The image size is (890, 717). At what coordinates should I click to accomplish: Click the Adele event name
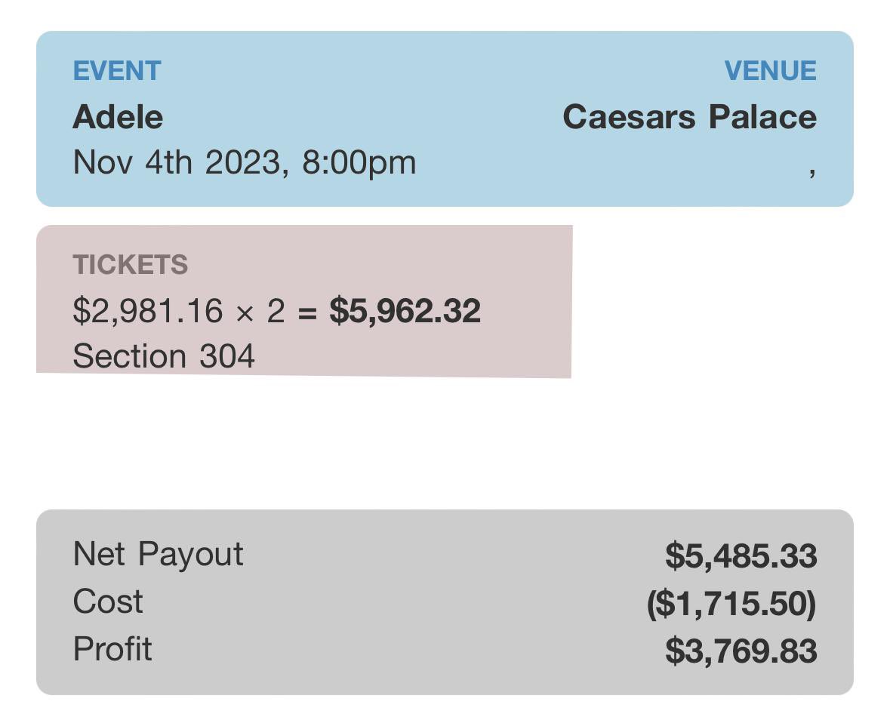coord(118,117)
